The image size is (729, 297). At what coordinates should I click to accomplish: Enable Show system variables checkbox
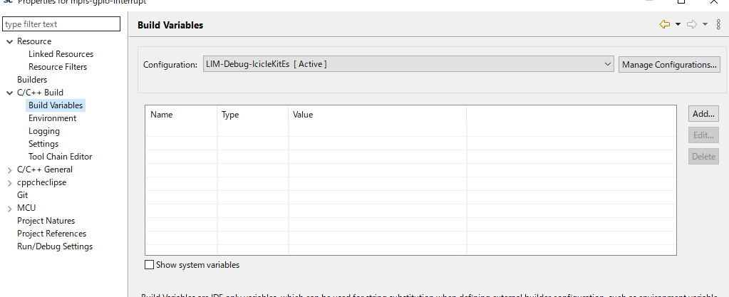pos(149,265)
